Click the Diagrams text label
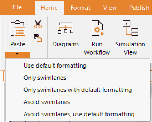This screenshot has height=122, width=152. tap(66, 44)
